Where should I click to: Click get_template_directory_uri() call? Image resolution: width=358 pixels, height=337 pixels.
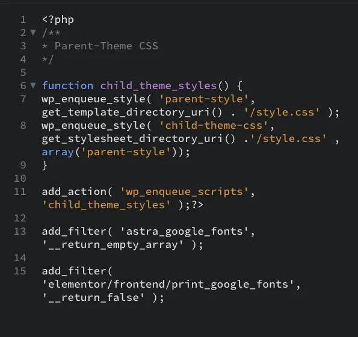coord(132,113)
